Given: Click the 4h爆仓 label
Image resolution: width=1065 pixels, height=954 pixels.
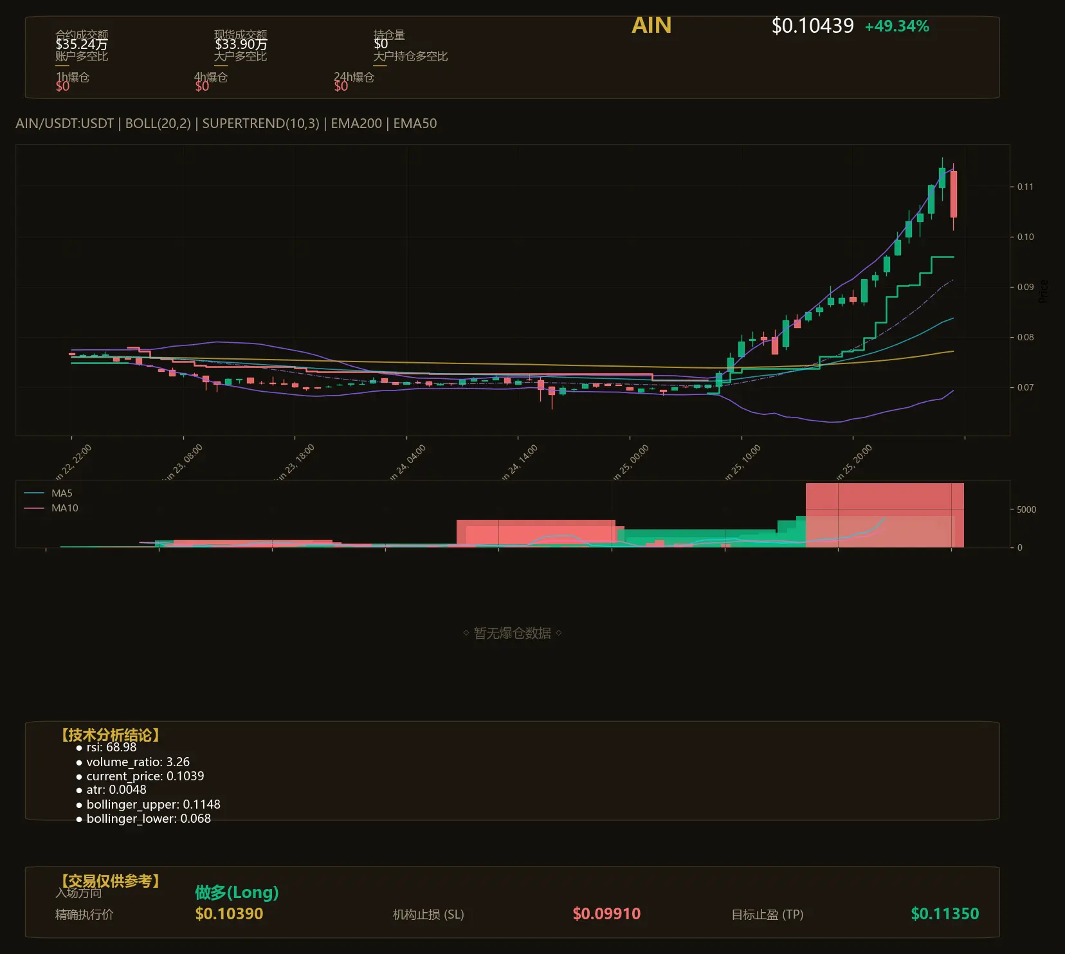Looking at the screenshot, I should 211,77.
